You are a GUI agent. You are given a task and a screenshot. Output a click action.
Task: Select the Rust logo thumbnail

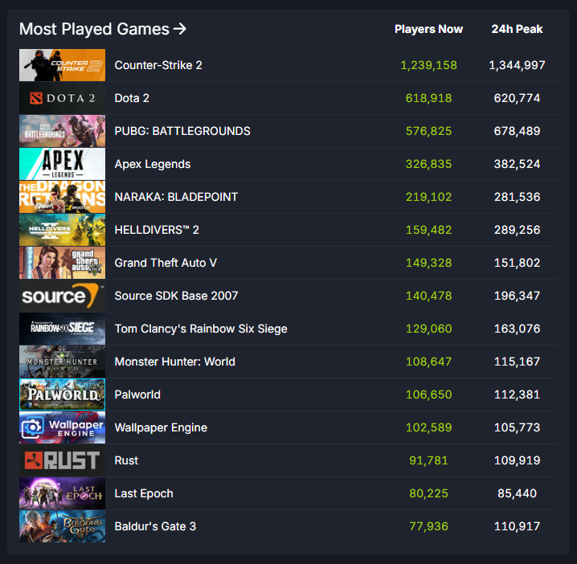[62, 460]
